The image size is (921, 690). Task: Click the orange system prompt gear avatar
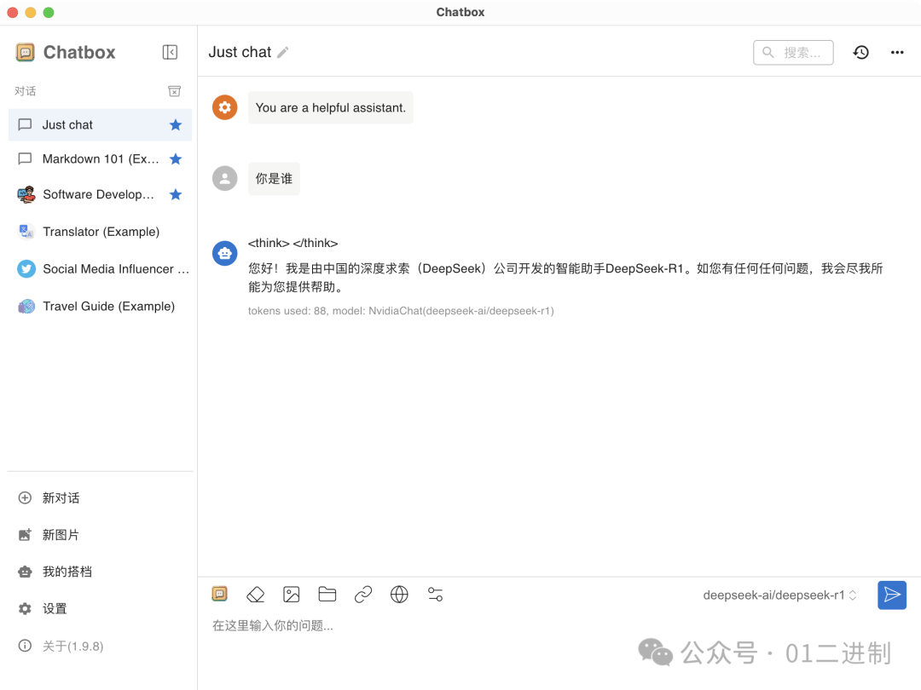(224, 107)
